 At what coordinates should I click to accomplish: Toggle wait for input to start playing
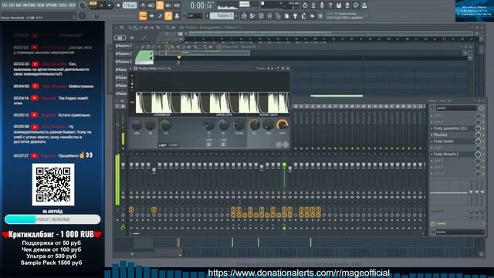click(151, 5)
